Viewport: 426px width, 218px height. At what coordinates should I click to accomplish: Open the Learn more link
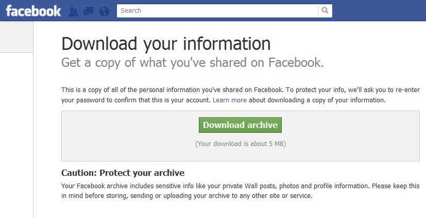229,100
